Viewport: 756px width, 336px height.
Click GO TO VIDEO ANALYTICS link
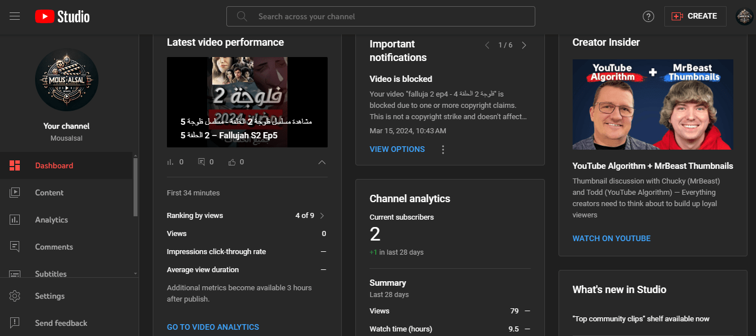coord(213,327)
